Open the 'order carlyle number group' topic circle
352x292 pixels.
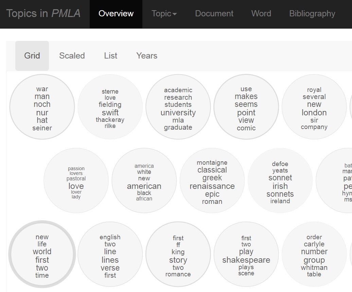(314, 254)
